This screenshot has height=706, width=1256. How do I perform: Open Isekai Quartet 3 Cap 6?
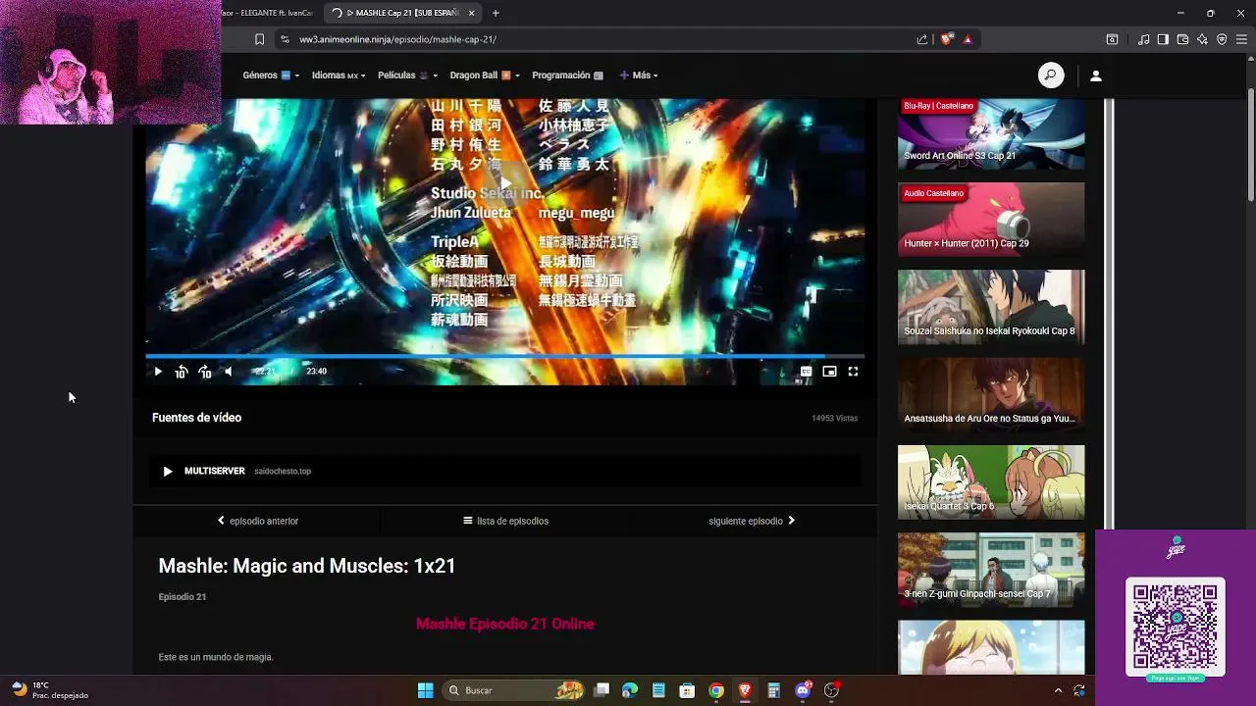point(991,482)
